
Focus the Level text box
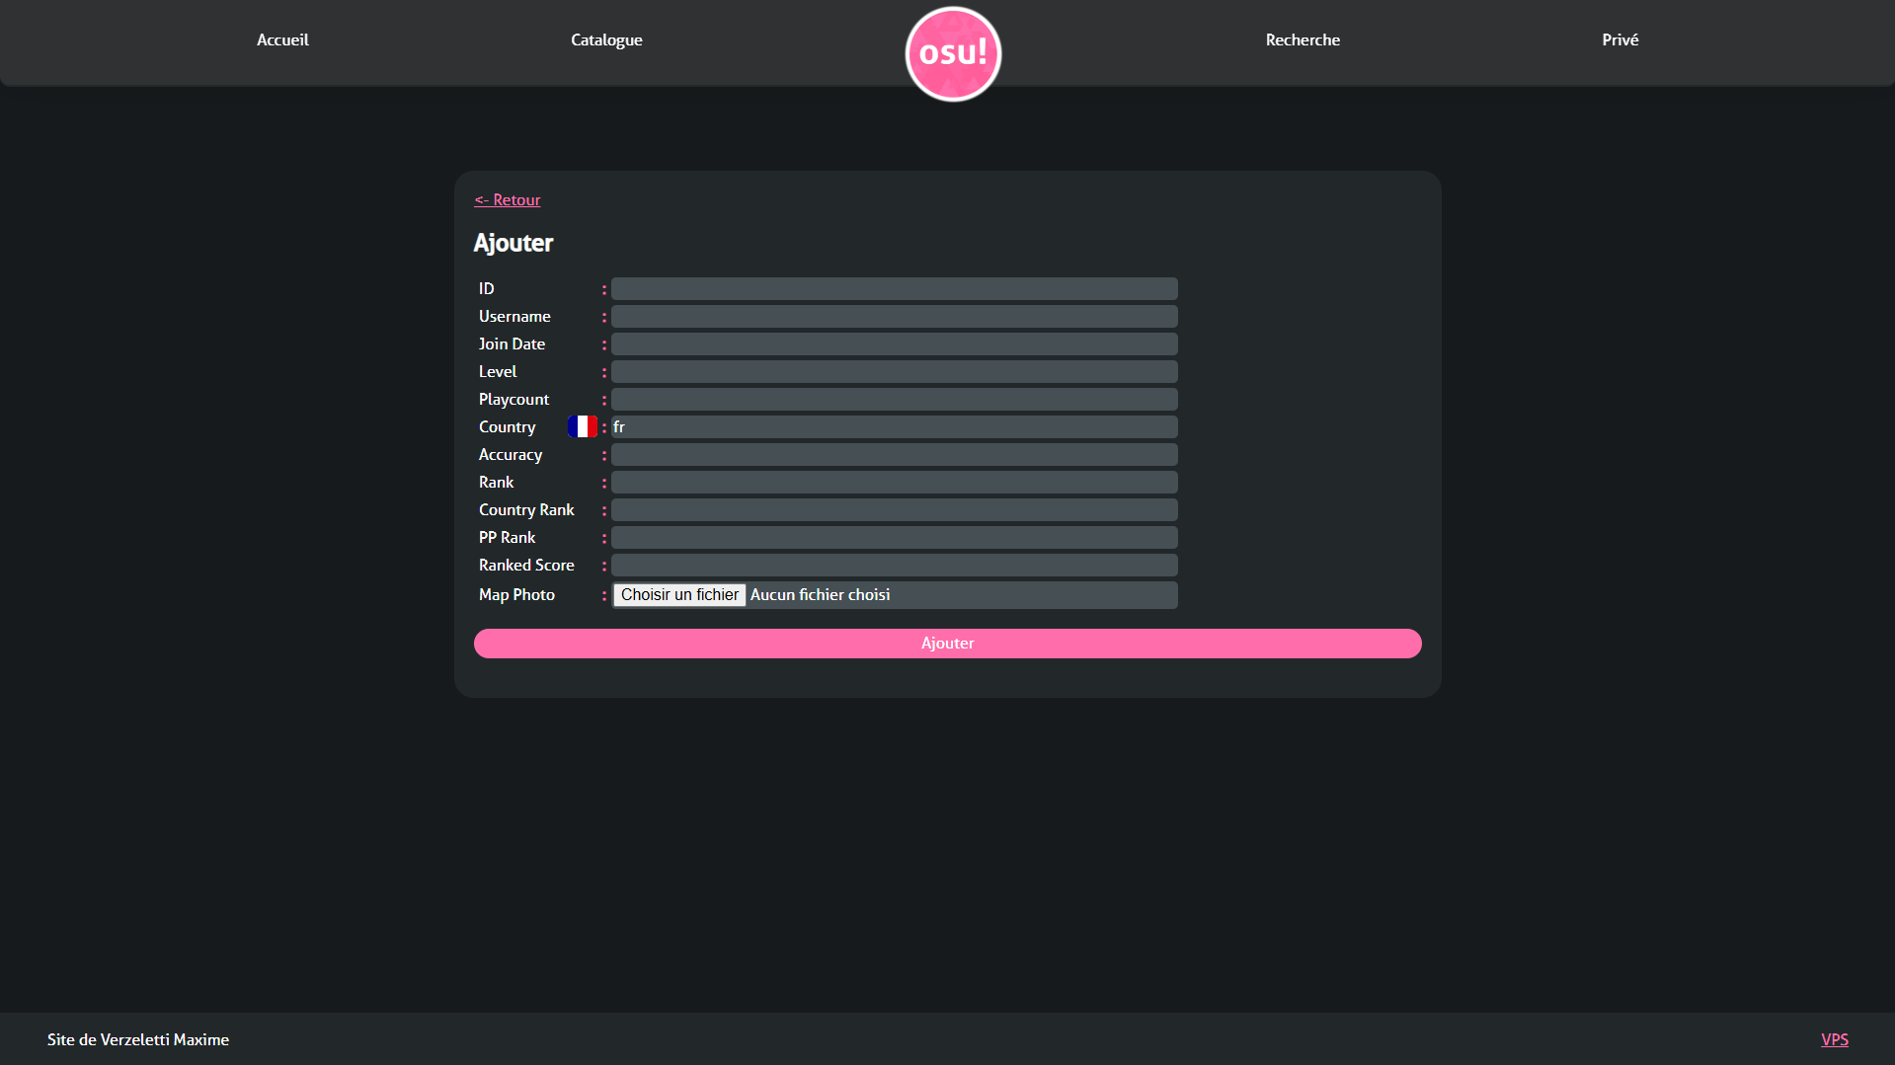click(x=894, y=371)
